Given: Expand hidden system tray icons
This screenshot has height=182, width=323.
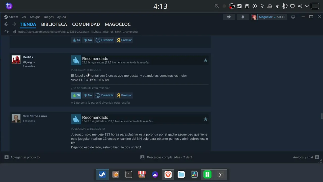Looking at the screenshot, I should click(307, 6).
